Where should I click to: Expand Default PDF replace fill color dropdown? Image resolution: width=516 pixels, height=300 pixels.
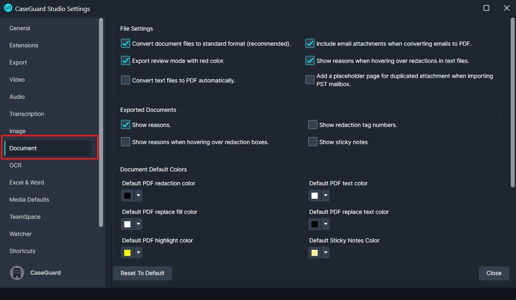(x=139, y=224)
